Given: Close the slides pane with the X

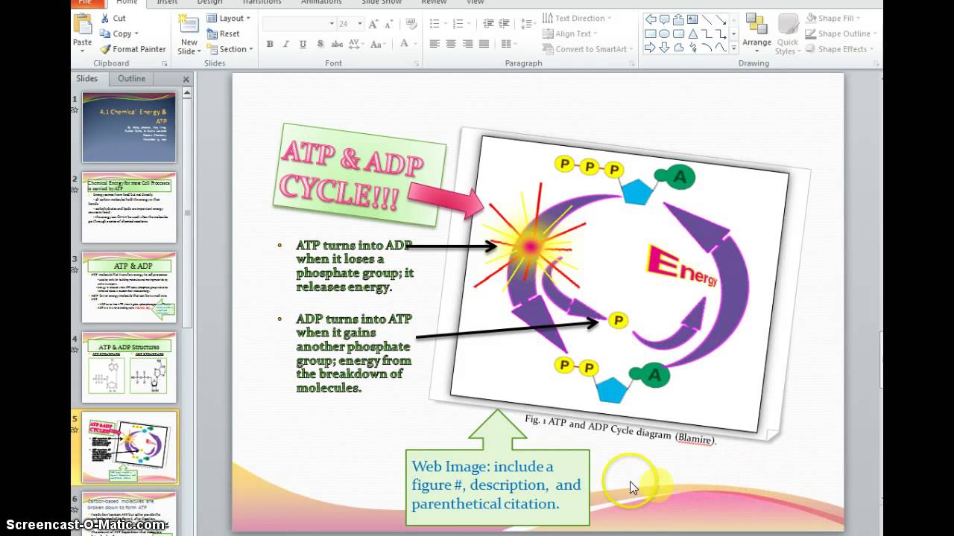Looking at the screenshot, I should pos(186,79).
